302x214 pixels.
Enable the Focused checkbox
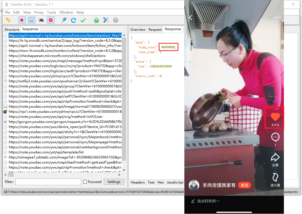click(85, 182)
